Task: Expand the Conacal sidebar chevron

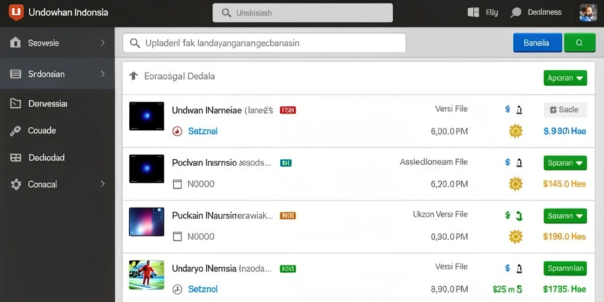Action: pyautogui.click(x=103, y=184)
